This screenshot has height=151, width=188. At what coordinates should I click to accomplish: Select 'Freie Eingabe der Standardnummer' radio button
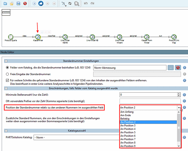(x=8, y=74)
